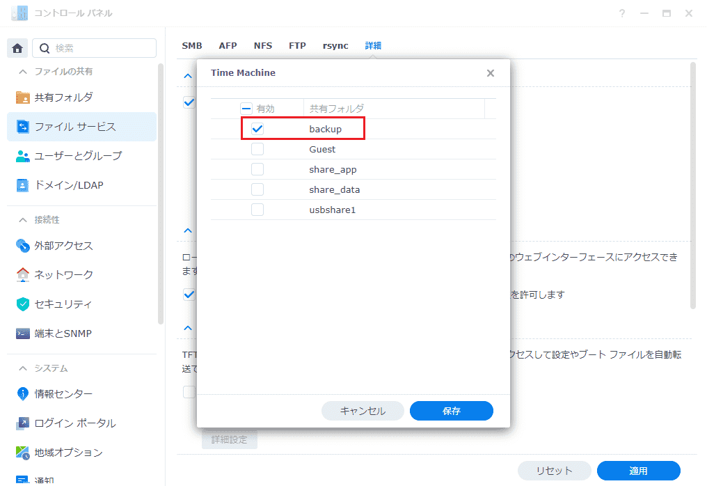Open Terminal & SNMP (端末とSNMP) icon
Viewport: 707px width, 486px height.
(x=22, y=334)
